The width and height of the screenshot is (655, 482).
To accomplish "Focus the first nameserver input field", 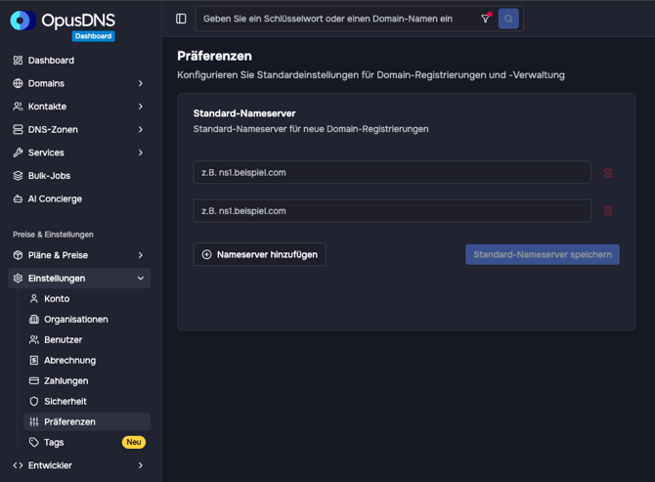I will (392, 172).
